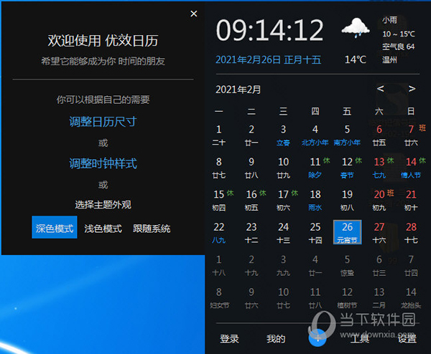This screenshot has height=354, width=431.
Task: Click temperature range 10 ~ 15℃
Action: click(x=399, y=34)
